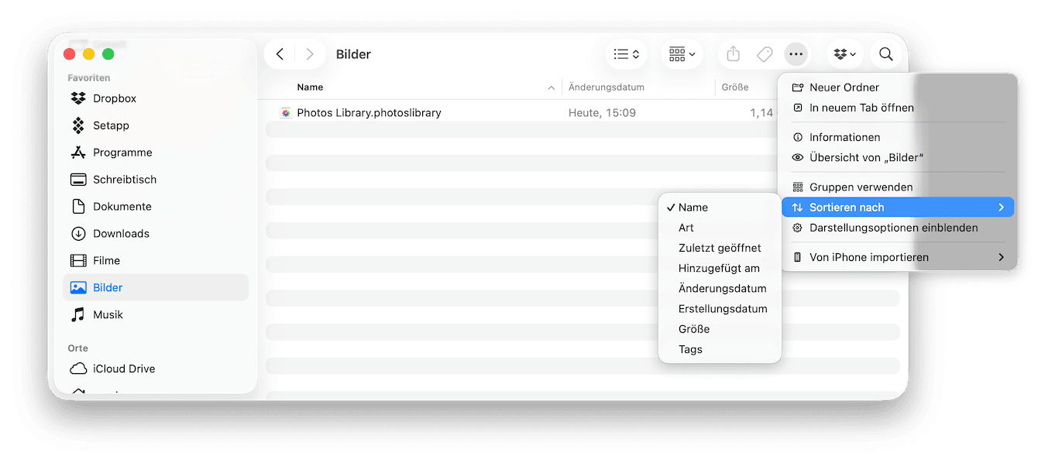
Task: Go to Setapp in the sidebar
Action: 111,125
